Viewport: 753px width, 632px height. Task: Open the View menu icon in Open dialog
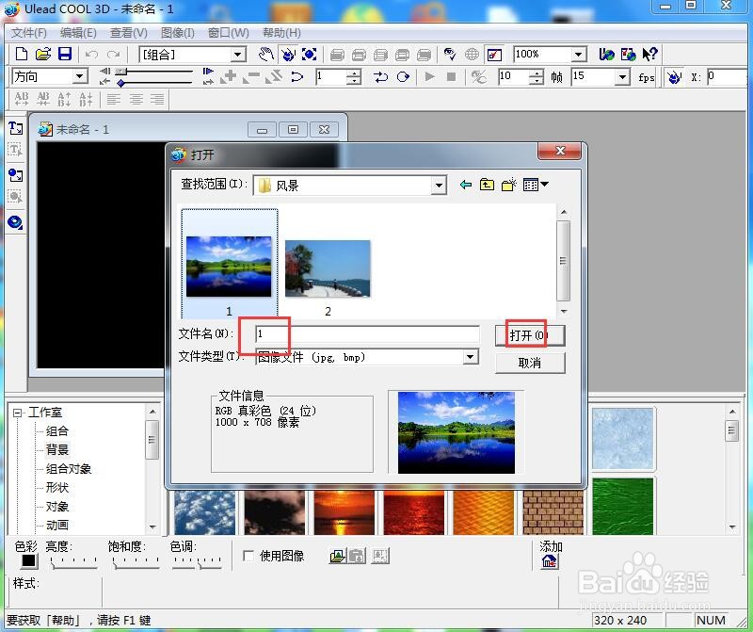pyautogui.click(x=536, y=185)
